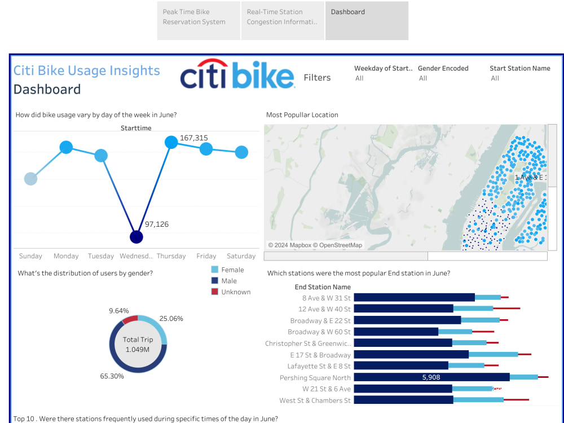Select the Thursday 167,315 data point
The width and height of the screenshot is (564, 423).
click(x=171, y=143)
